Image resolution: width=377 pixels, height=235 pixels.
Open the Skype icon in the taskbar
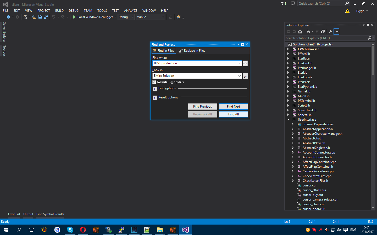[x=70, y=230]
